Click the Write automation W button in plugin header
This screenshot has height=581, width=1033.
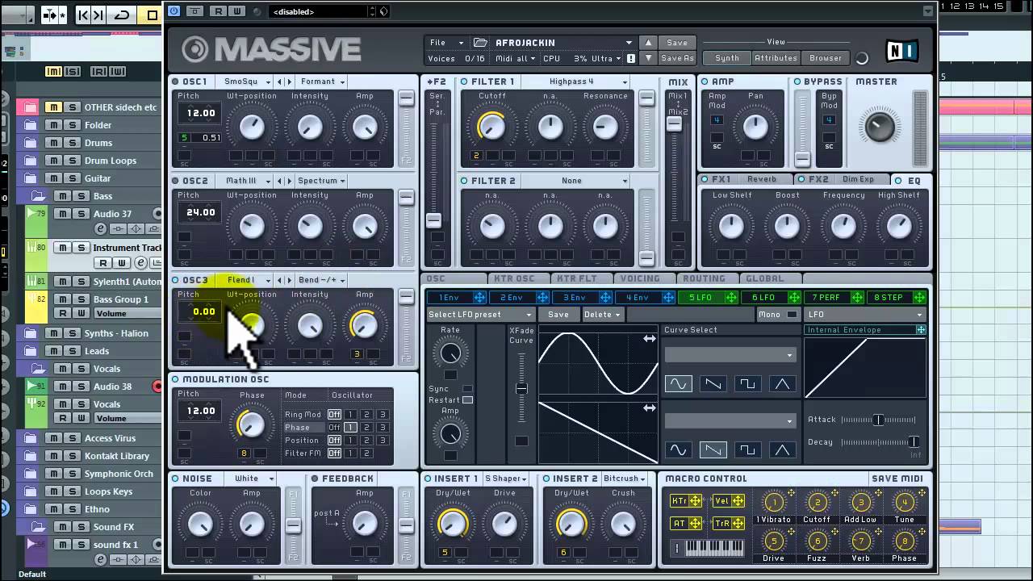[236, 11]
